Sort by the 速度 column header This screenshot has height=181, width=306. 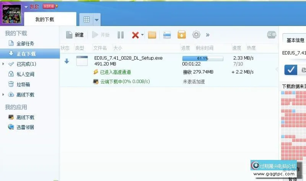(236, 48)
